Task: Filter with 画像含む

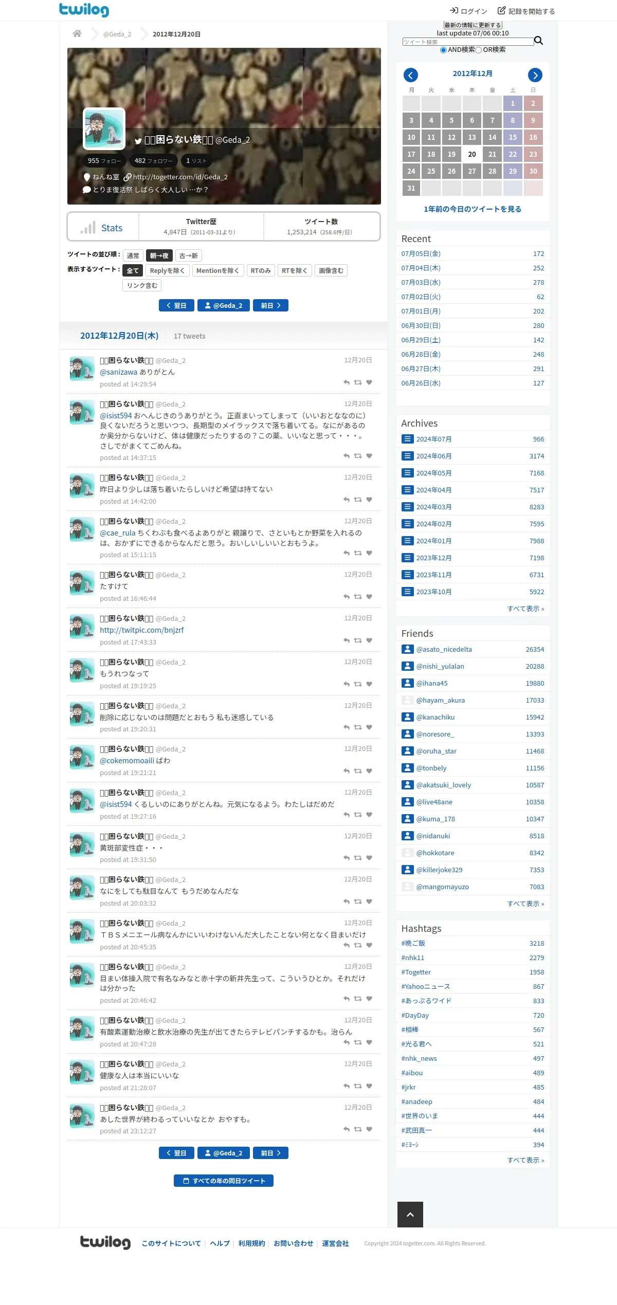Action: click(331, 270)
